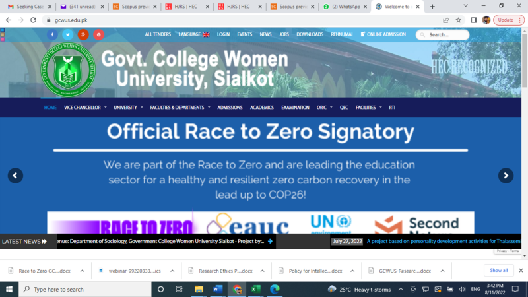This screenshot has width=528, height=297.
Task: Click Show all downloads button
Action: (499, 271)
